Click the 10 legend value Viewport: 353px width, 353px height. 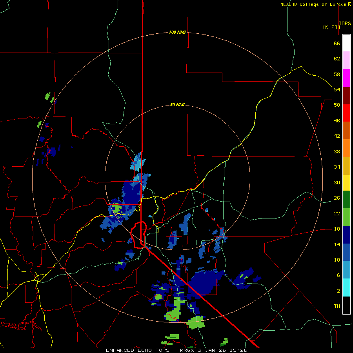tap(337, 260)
